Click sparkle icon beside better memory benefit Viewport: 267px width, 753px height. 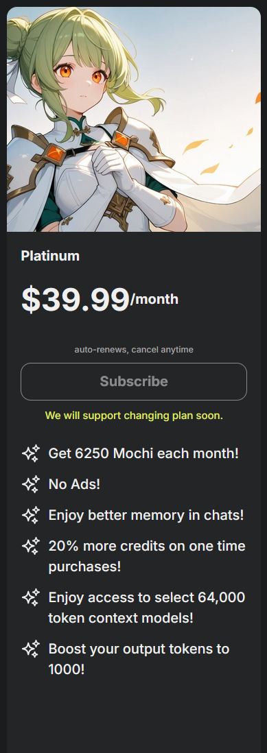click(31, 515)
